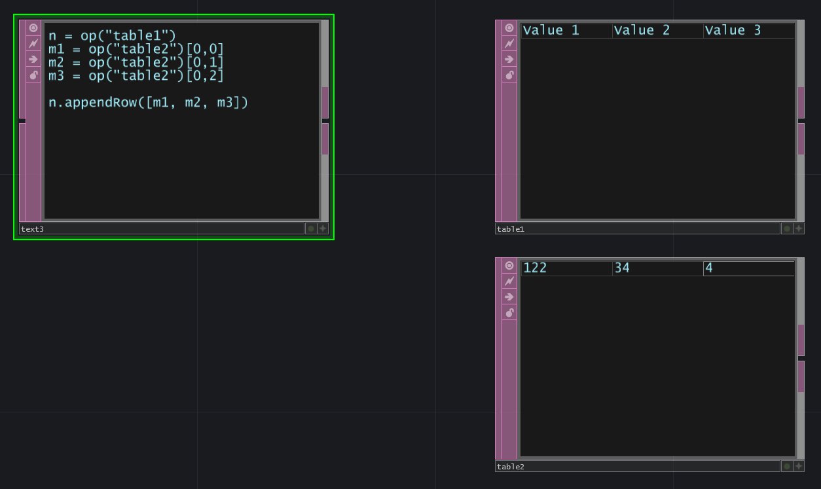821x489 pixels.
Task: Toggle the circle viewer flag on table1
Action: [x=509, y=27]
